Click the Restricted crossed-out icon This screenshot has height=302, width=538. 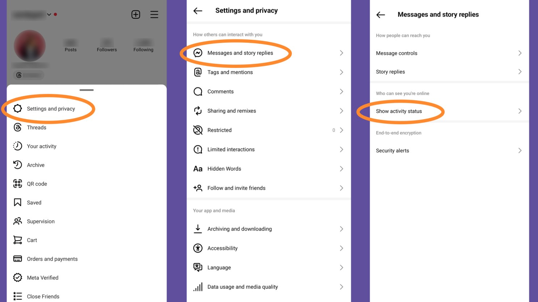point(198,130)
